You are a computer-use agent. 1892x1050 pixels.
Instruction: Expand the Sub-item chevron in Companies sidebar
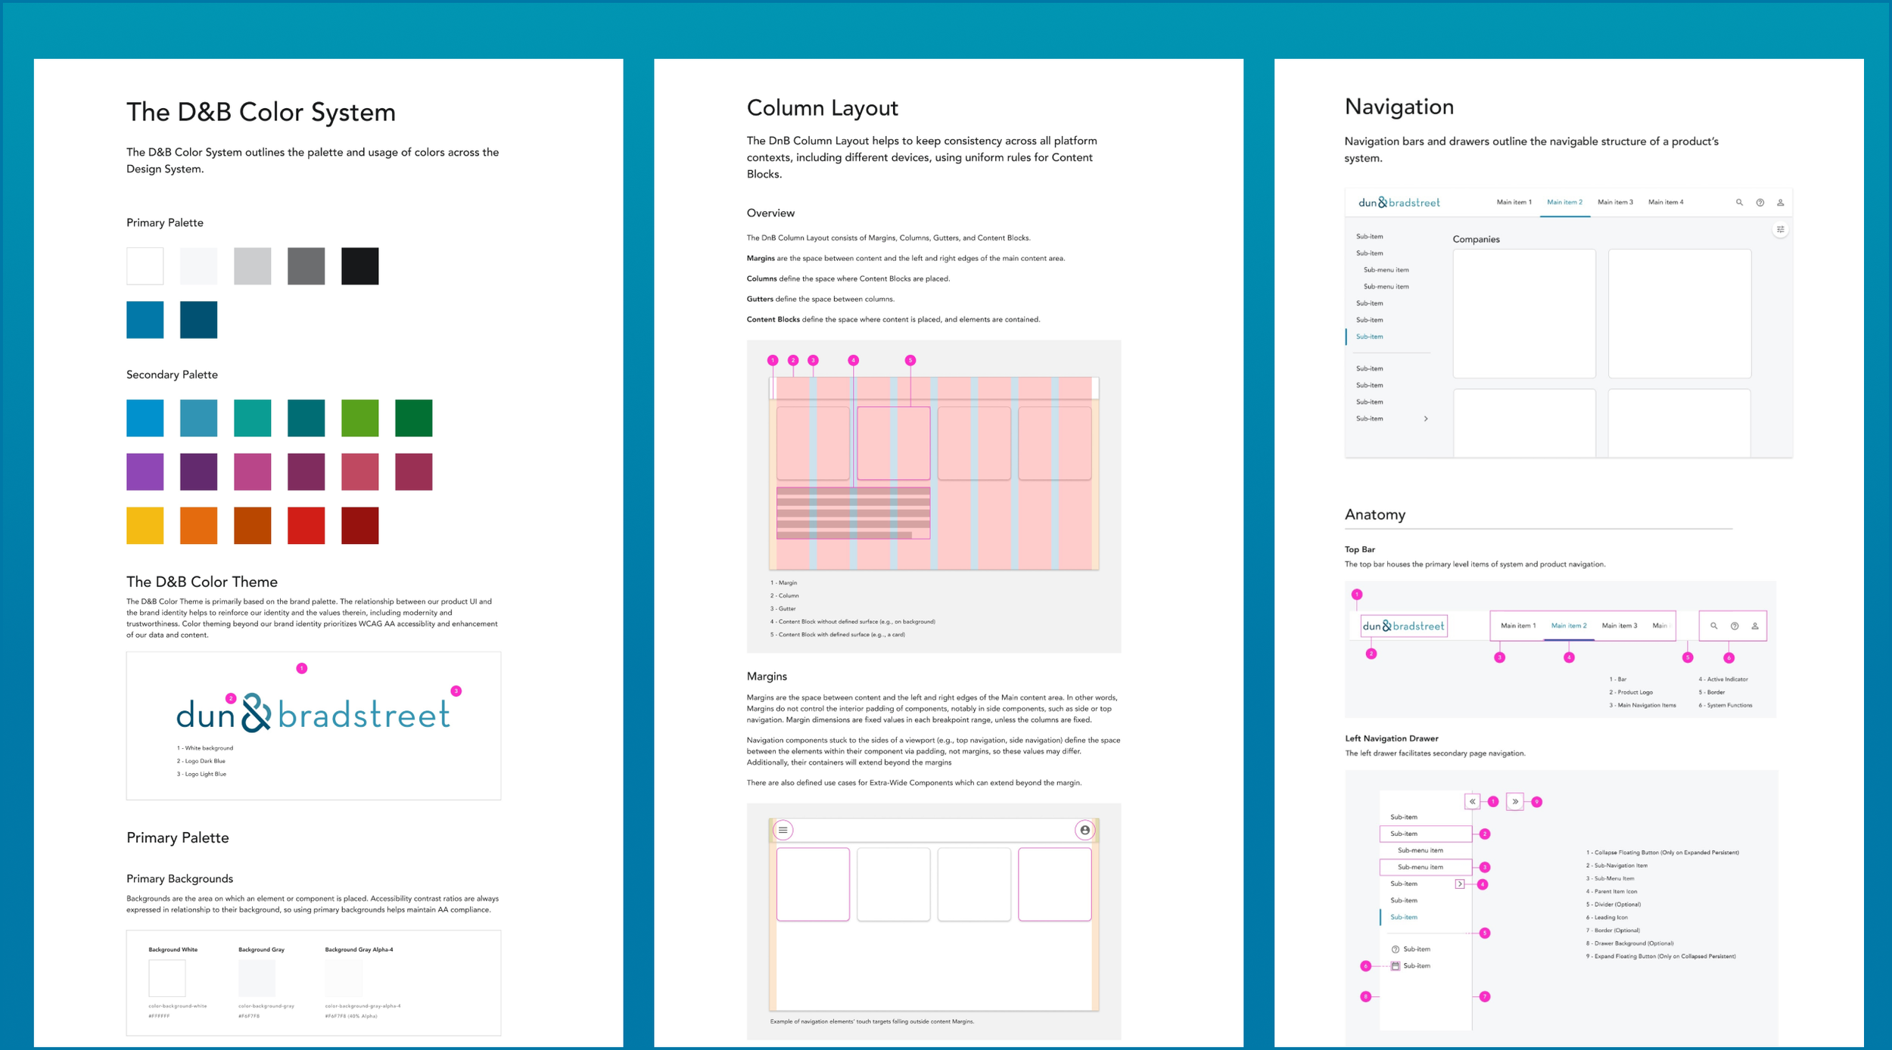[x=1426, y=419]
